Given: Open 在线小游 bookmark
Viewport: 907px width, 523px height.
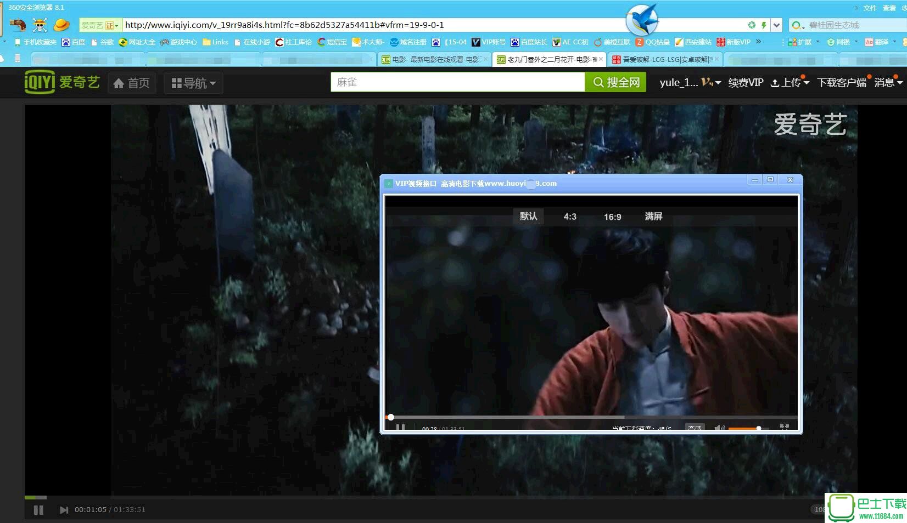Looking at the screenshot, I should 252,42.
